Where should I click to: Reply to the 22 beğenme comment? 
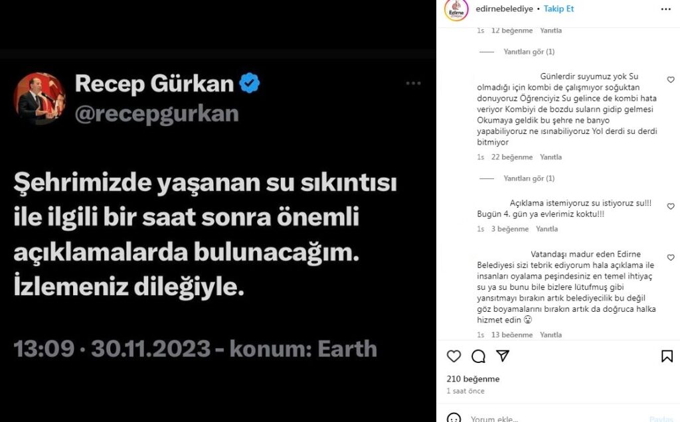click(551, 157)
